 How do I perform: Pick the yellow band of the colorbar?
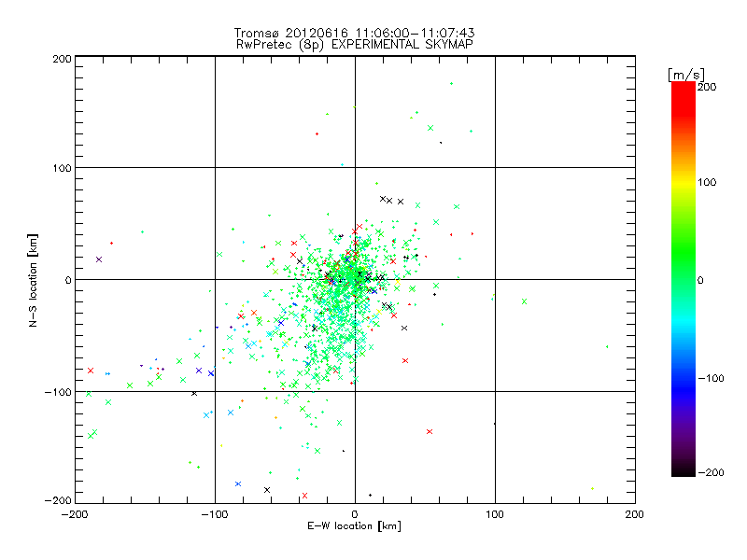pos(684,182)
